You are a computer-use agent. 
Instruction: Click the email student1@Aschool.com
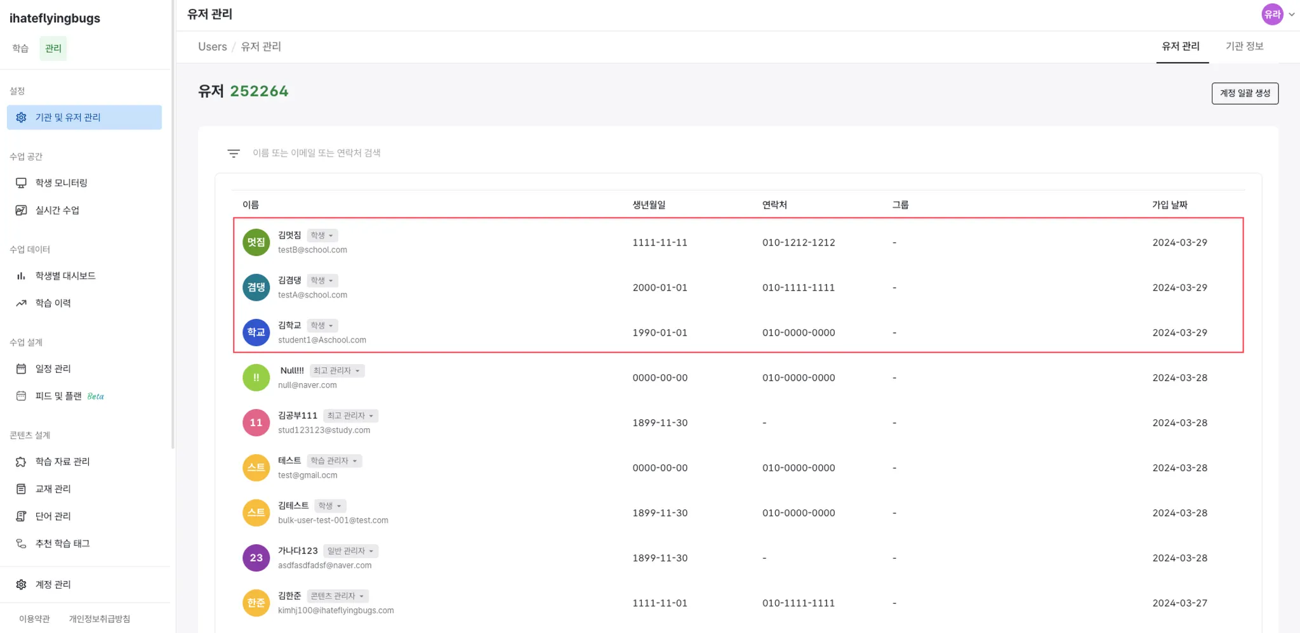point(322,340)
